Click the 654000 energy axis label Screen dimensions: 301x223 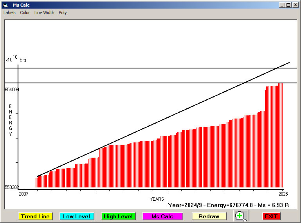click(12, 90)
